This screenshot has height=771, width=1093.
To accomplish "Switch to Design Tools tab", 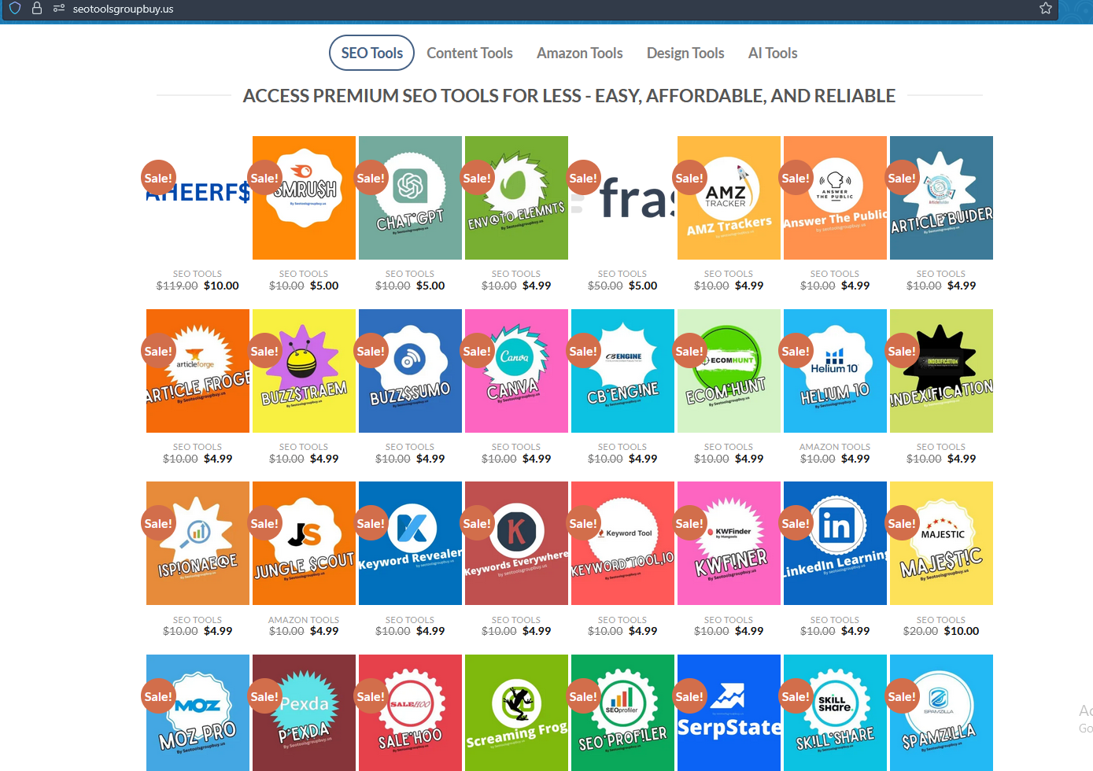I will tap(685, 53).
